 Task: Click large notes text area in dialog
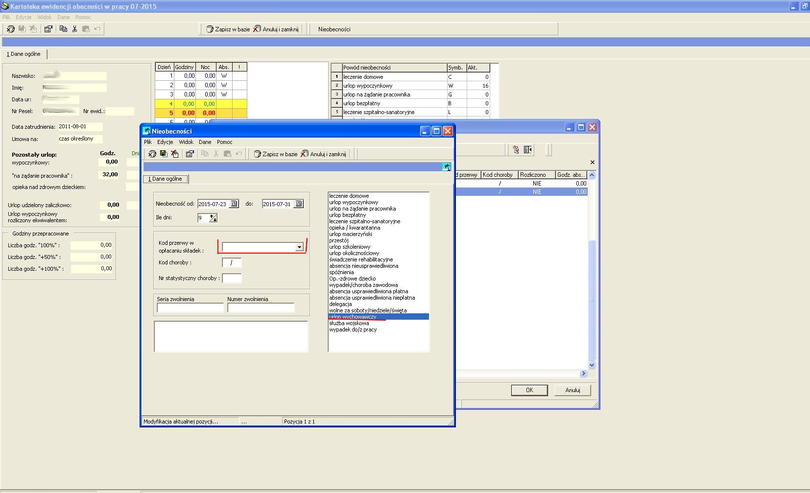[x=231, y=336]
